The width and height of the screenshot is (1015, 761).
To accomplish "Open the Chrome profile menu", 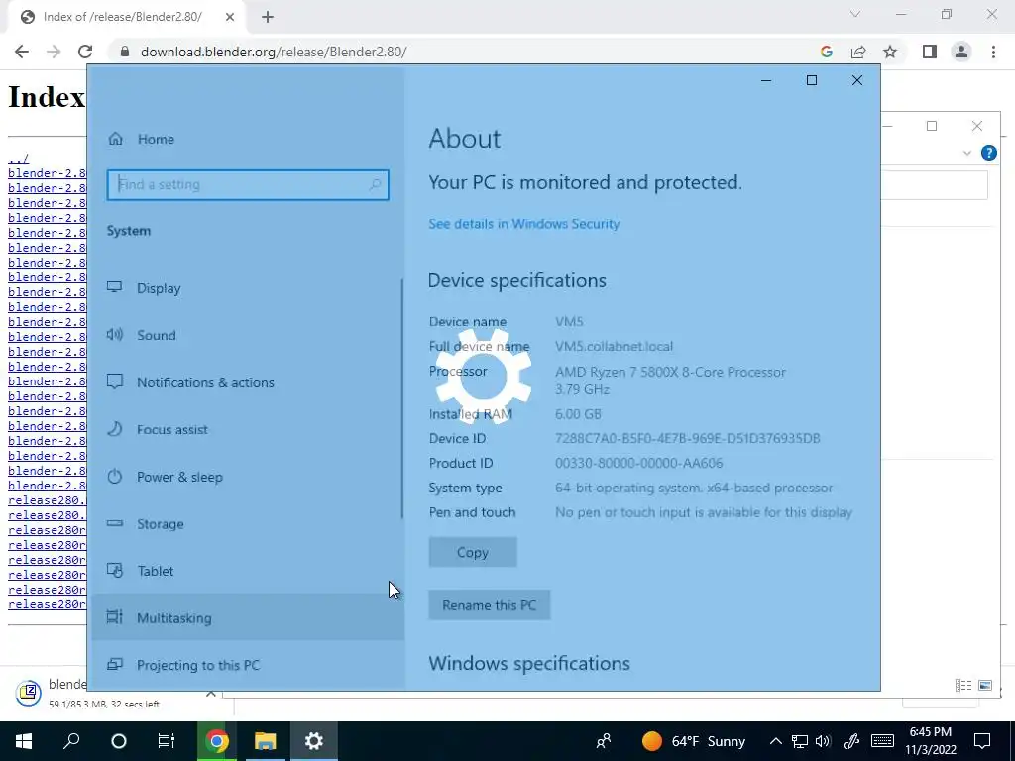I will (961, 52).
